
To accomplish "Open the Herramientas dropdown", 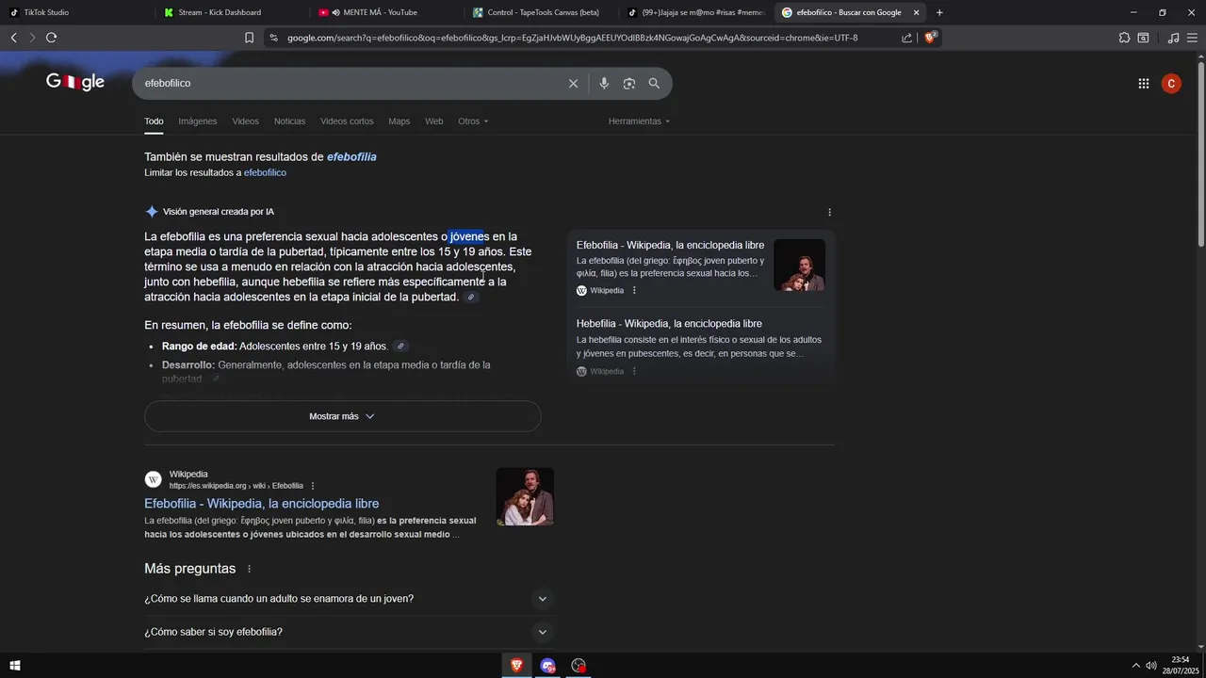I will (639, 121).
